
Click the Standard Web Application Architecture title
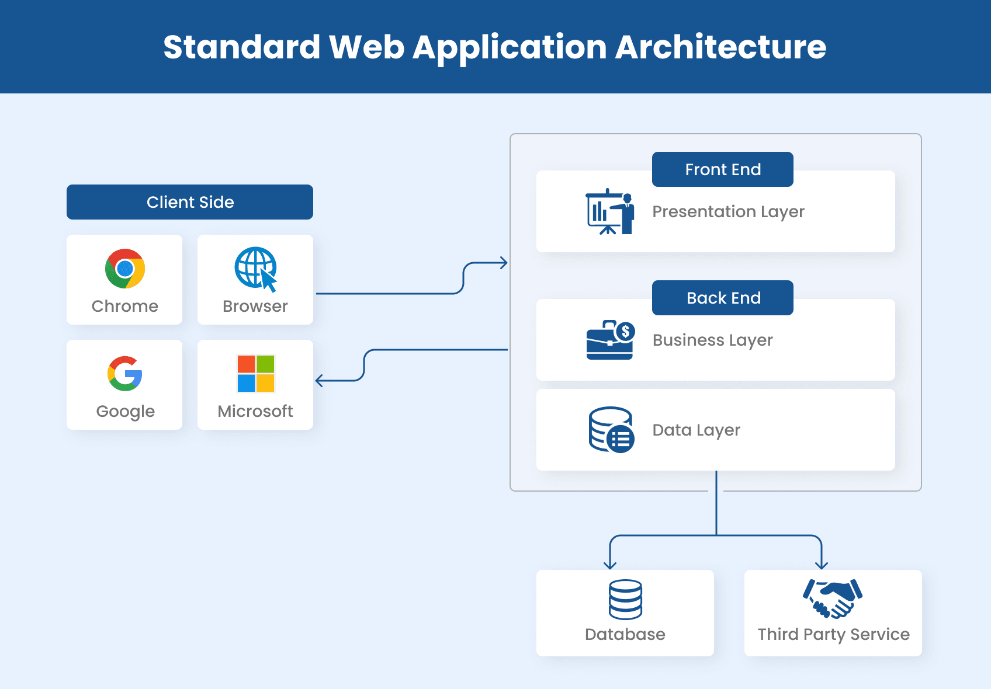495,47
